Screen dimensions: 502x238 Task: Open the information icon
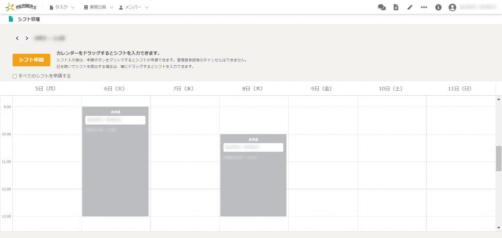pos(438,7)
